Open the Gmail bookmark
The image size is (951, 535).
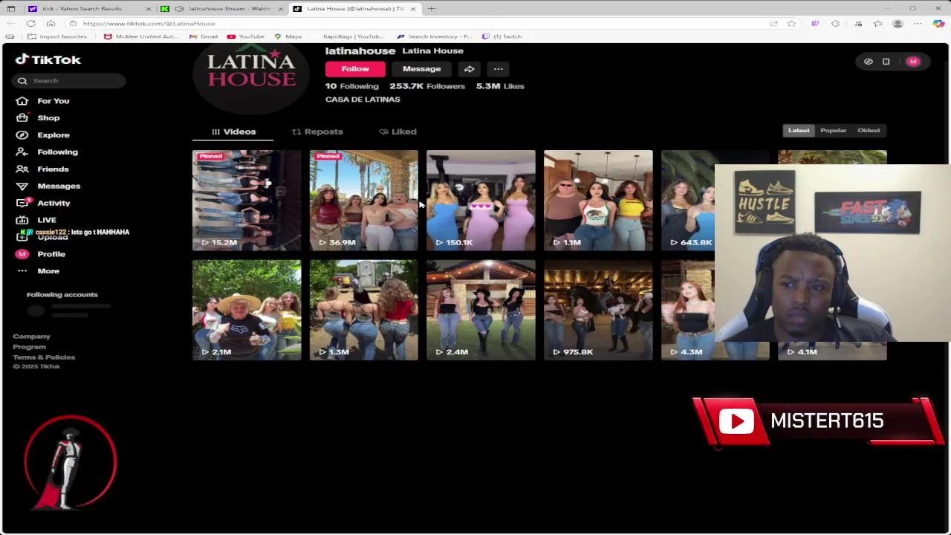coord(204,36)
